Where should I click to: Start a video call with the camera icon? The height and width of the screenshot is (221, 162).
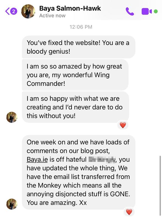click(x=147, y=11)
